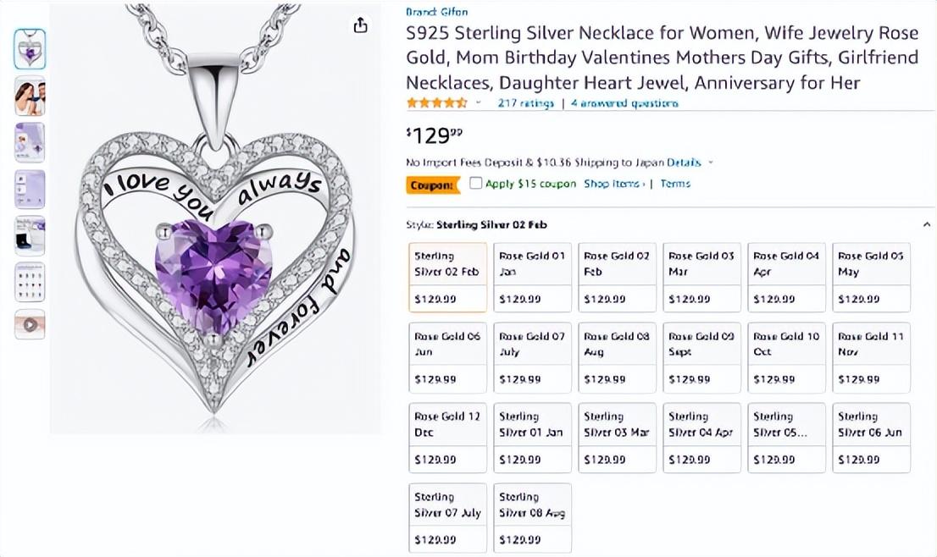Click Shop items coupon link

613,184
